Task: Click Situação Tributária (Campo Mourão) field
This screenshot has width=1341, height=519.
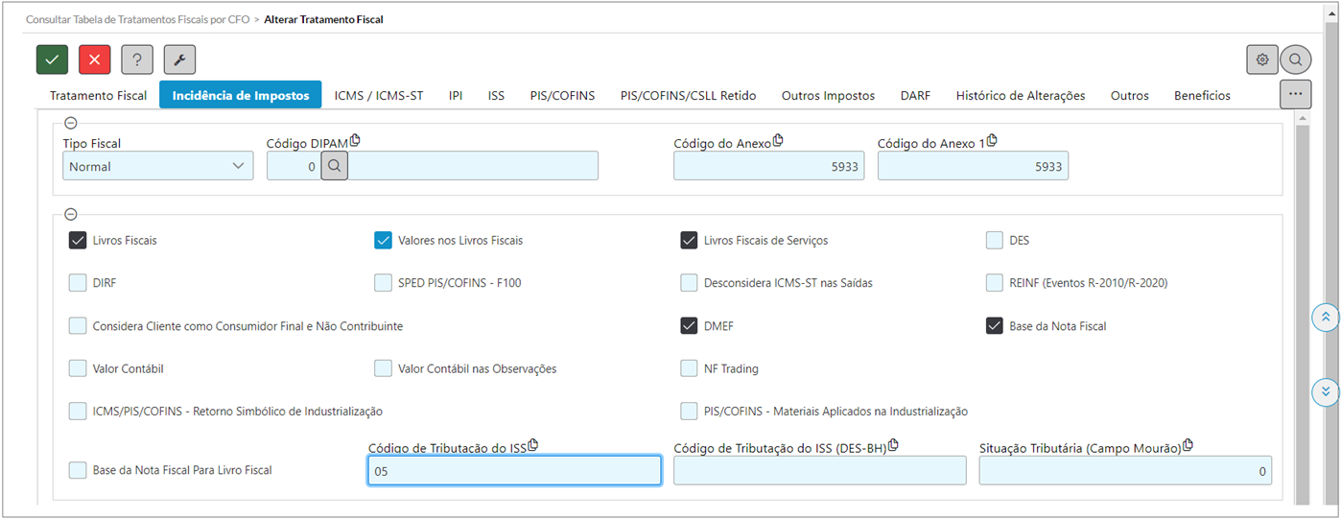Action: click(1125, 470)
